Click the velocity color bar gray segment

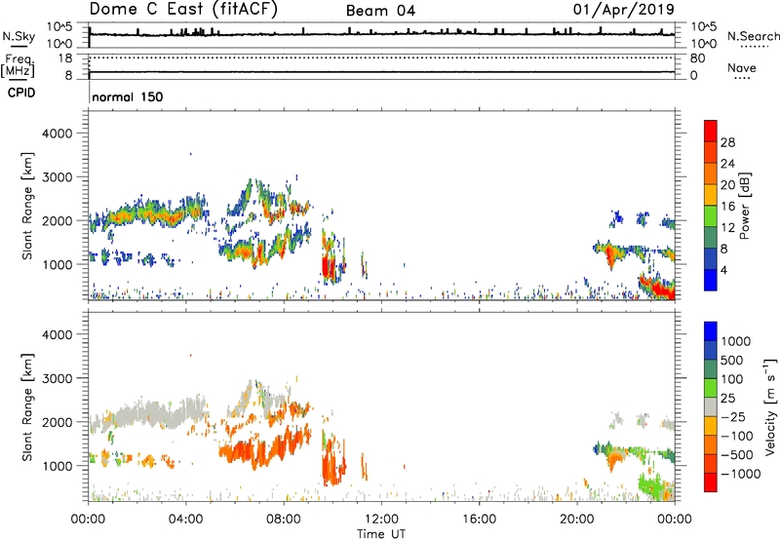pos(711,407)
